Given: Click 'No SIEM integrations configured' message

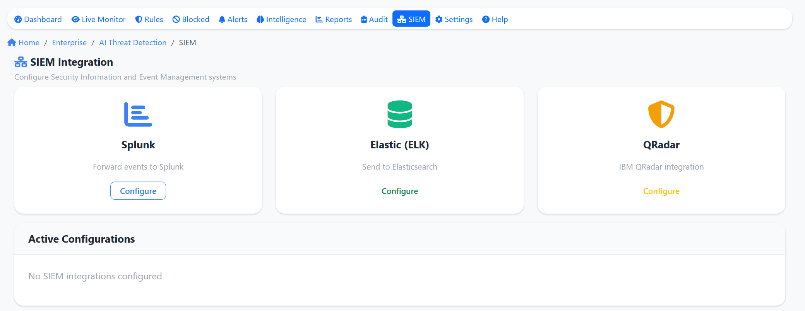Looking at the screenshot, I should click(x=95, y=276).
